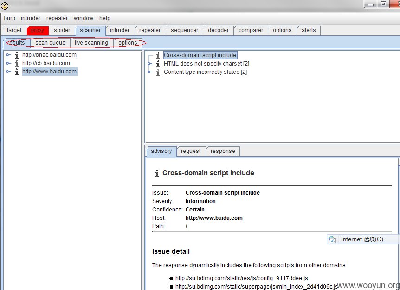Screen dimensions: 400x290
Task: Switch to the red proxy tab
Action: 38,30
